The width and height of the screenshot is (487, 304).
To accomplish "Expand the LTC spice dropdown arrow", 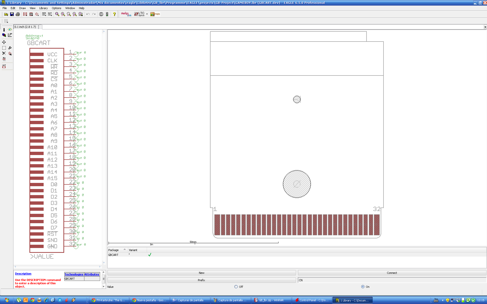I will pos(147,14).
